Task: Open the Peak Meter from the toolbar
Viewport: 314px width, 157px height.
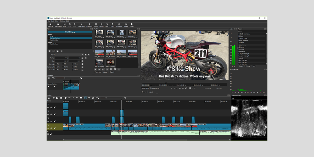Action: click(82, 25)
